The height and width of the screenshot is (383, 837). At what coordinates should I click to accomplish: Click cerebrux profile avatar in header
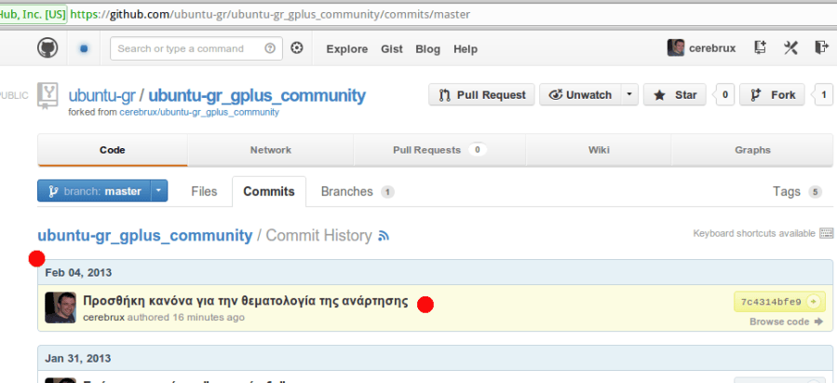(x=676, y=48)
